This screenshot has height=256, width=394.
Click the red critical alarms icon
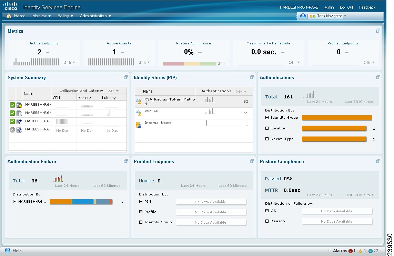coord(351,251)
